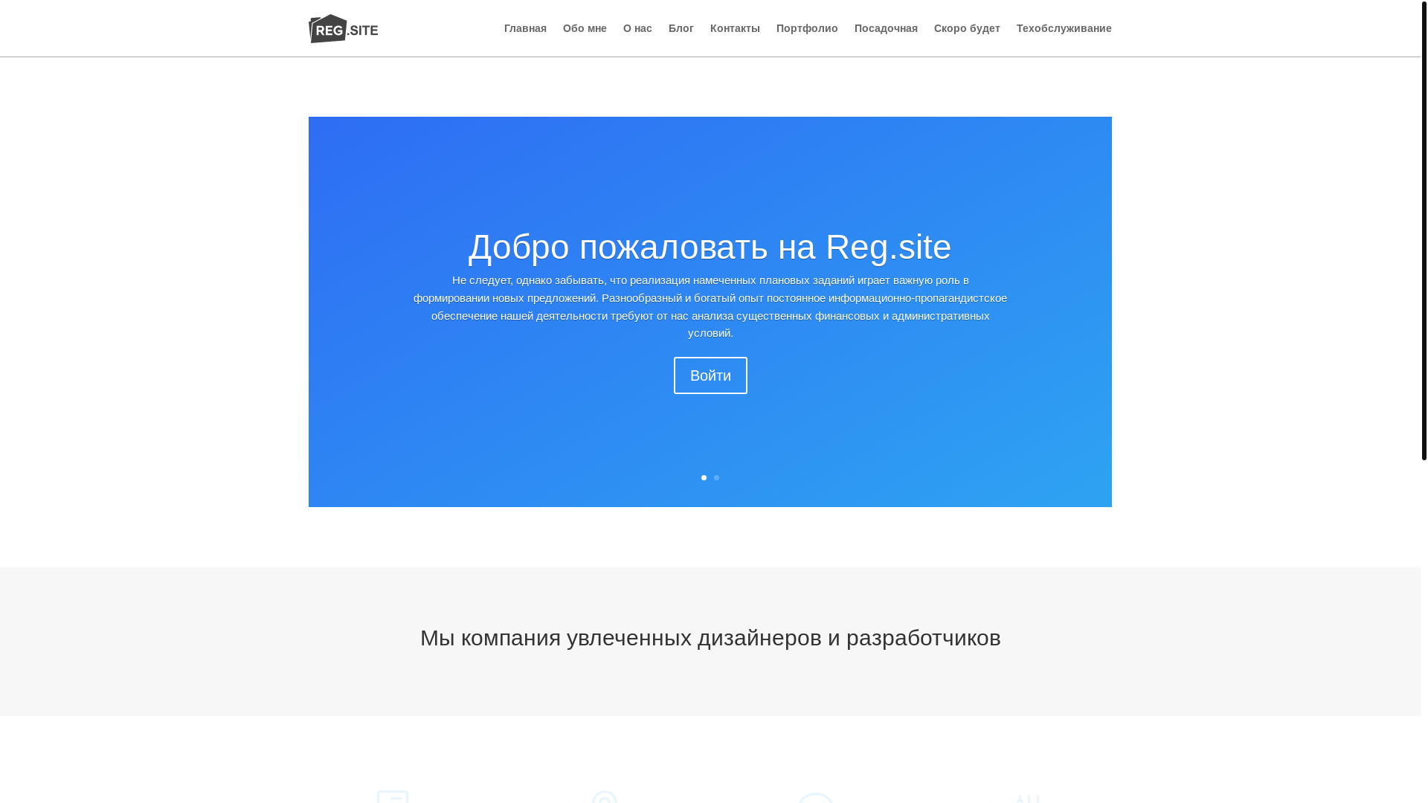
Task: Click heading Мы компания увлеченных дизайнеров
Action: [710, 638]
